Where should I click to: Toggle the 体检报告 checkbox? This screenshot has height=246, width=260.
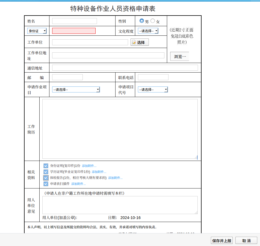coord(46,178)
